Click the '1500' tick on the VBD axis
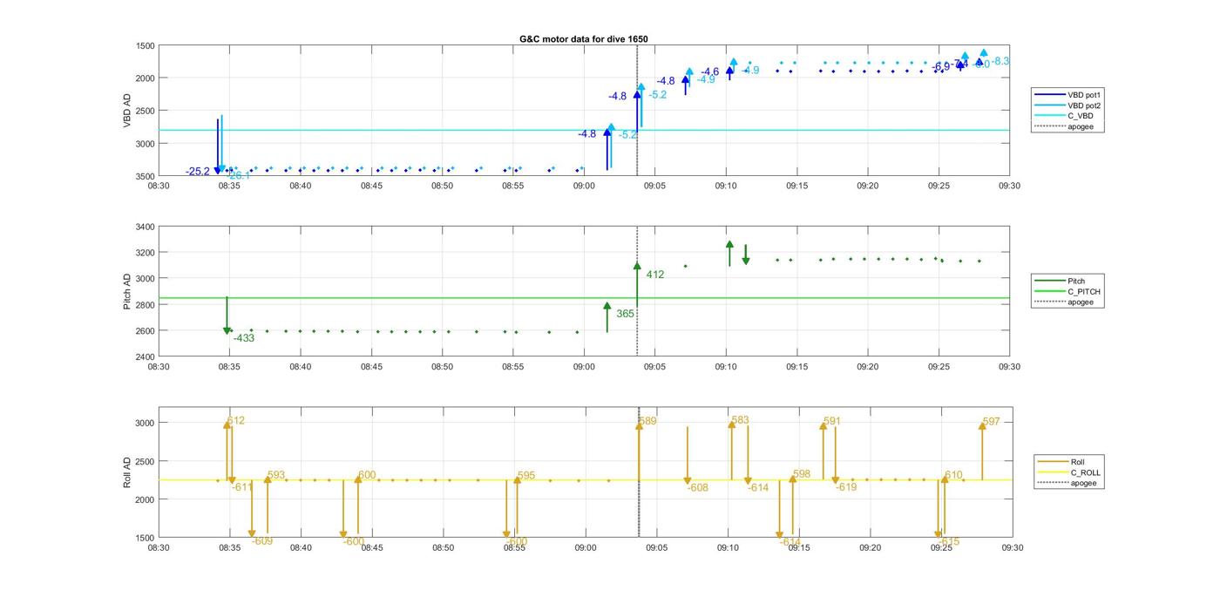The height and width of the screenshot is (604, 1220). [146, 45]
